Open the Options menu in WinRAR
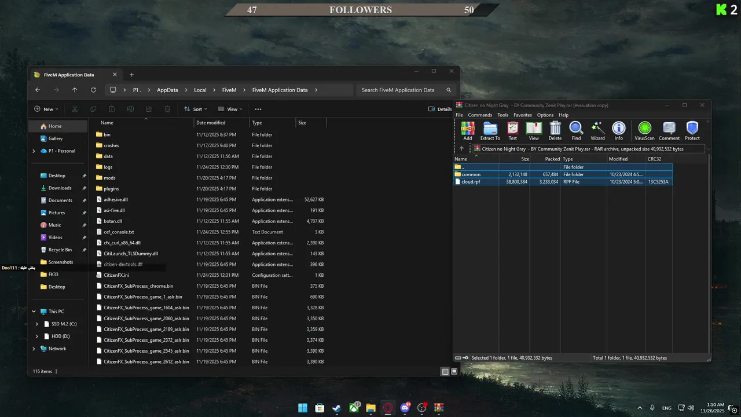The width and height of the screenshot is (741, 417). click(545, 115)
